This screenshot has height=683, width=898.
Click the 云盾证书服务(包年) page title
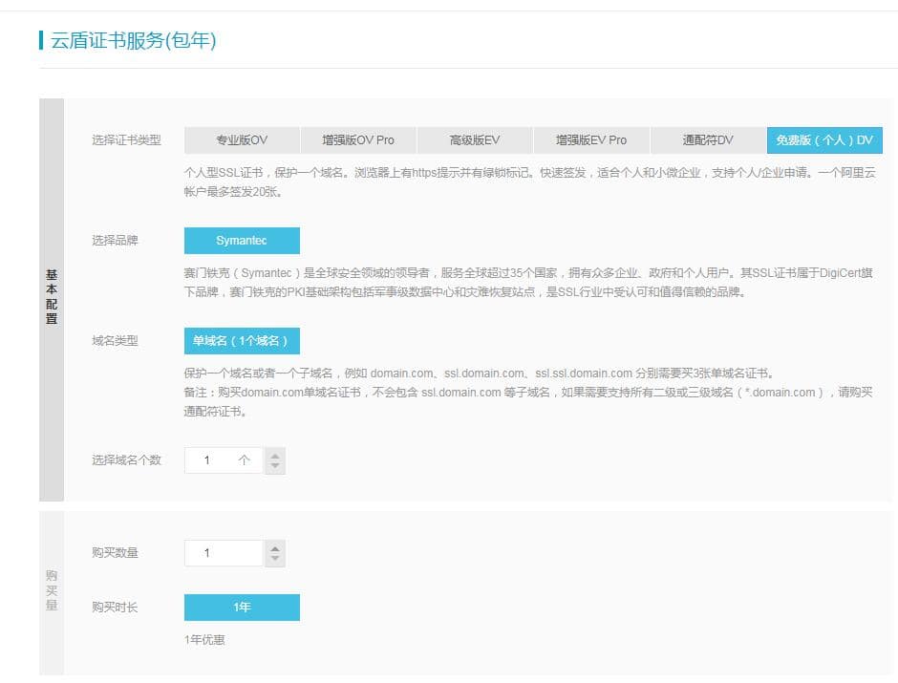124,41
